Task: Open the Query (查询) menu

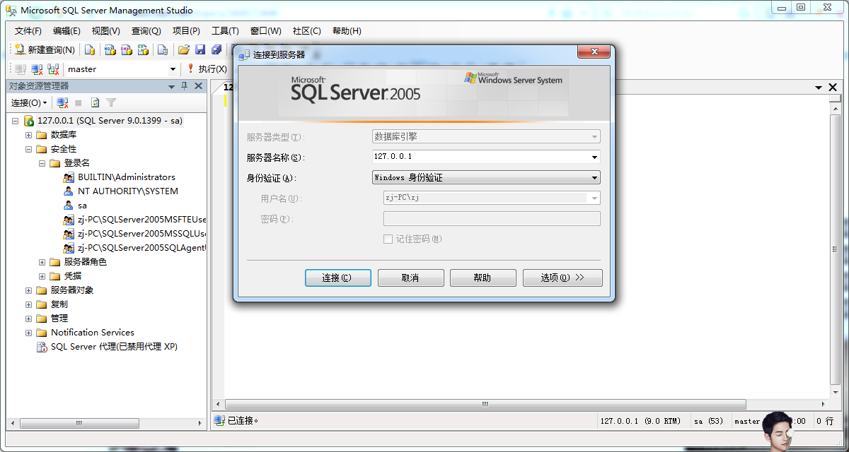Action: click(x=146, y=31)
